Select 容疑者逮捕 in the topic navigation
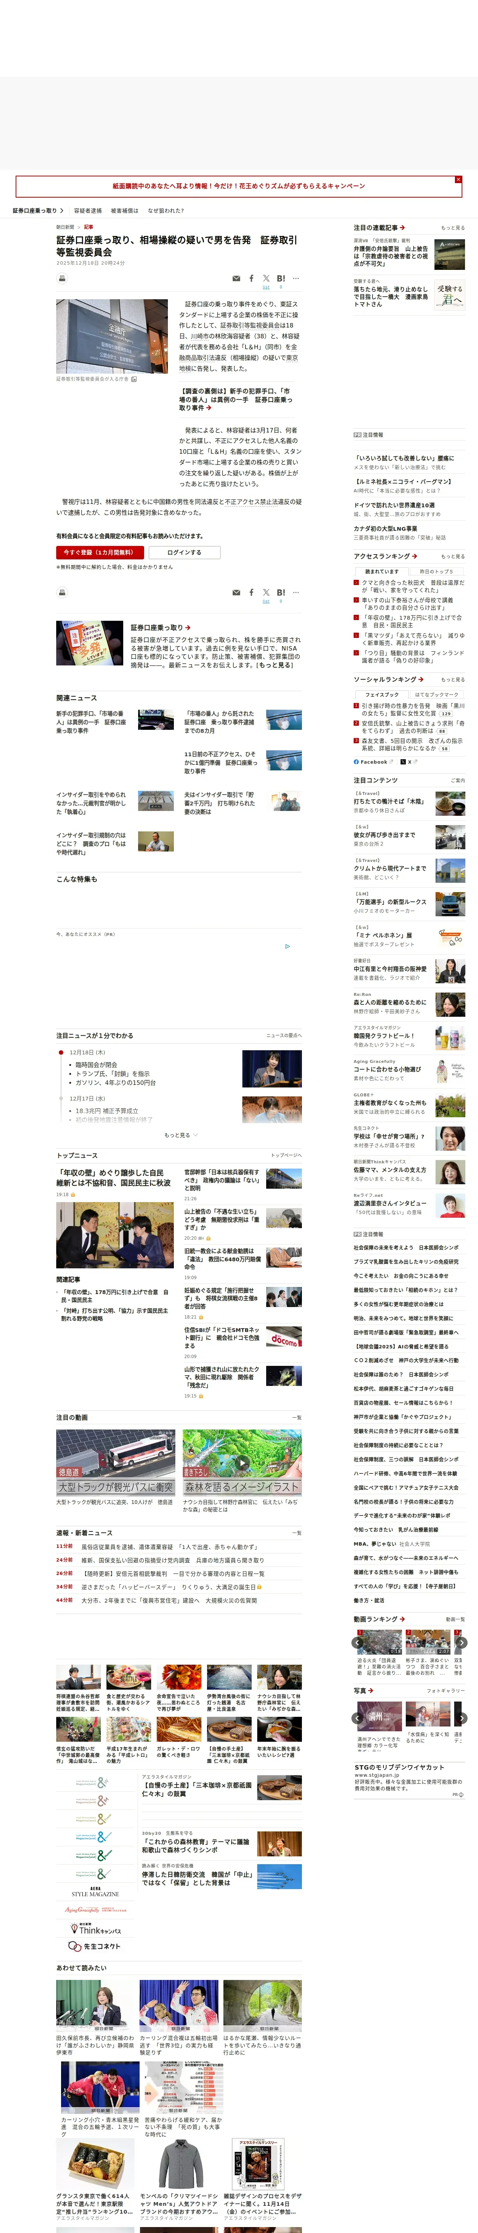 click(x=87, y=211)
